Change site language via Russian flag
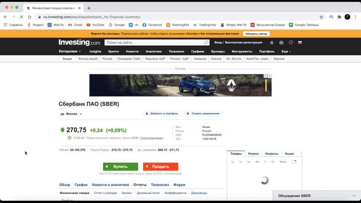 pyautogui.click(x=300, y=43)
